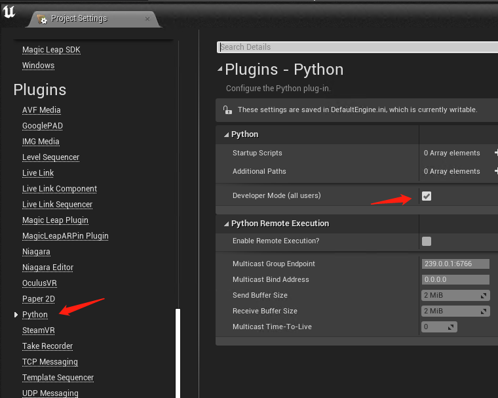This screenshot has width=498, height=398.
Task: Click Developer Mode (all users) label
Action: tap(277, 195)
